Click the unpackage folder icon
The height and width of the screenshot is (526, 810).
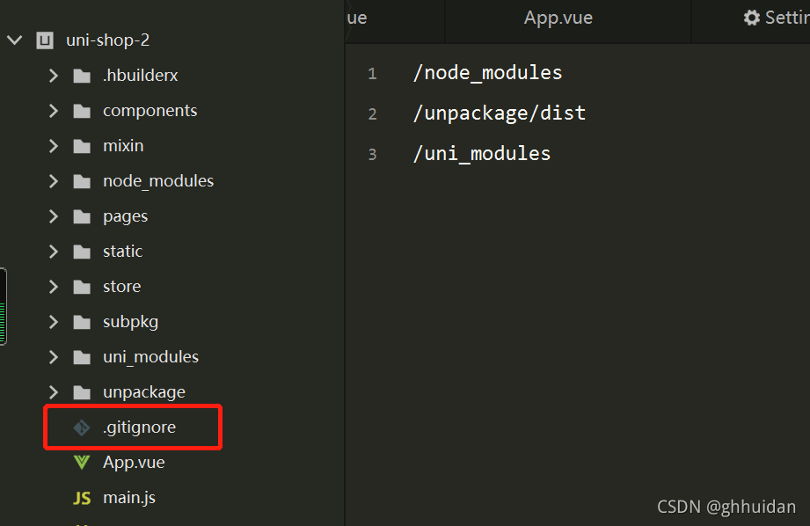82,392
